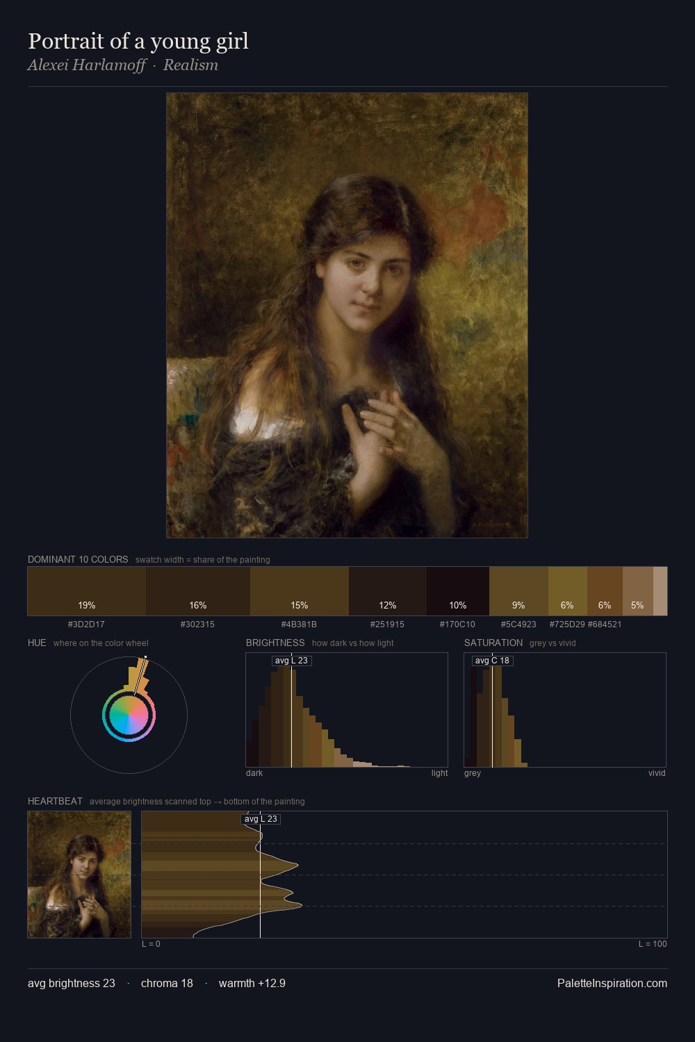The height and width of the screenshot is (1042, 695).
Task: Click the 'Realism' style label
Action: click(x=190, y=65)
